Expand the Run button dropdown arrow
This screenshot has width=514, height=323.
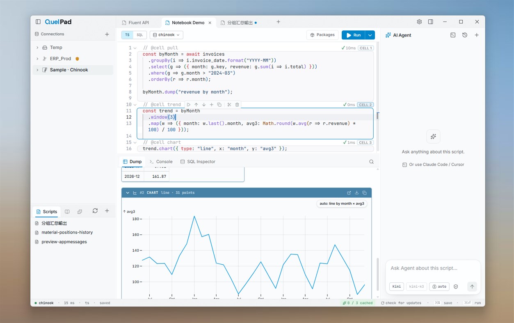tap(370, 35)
